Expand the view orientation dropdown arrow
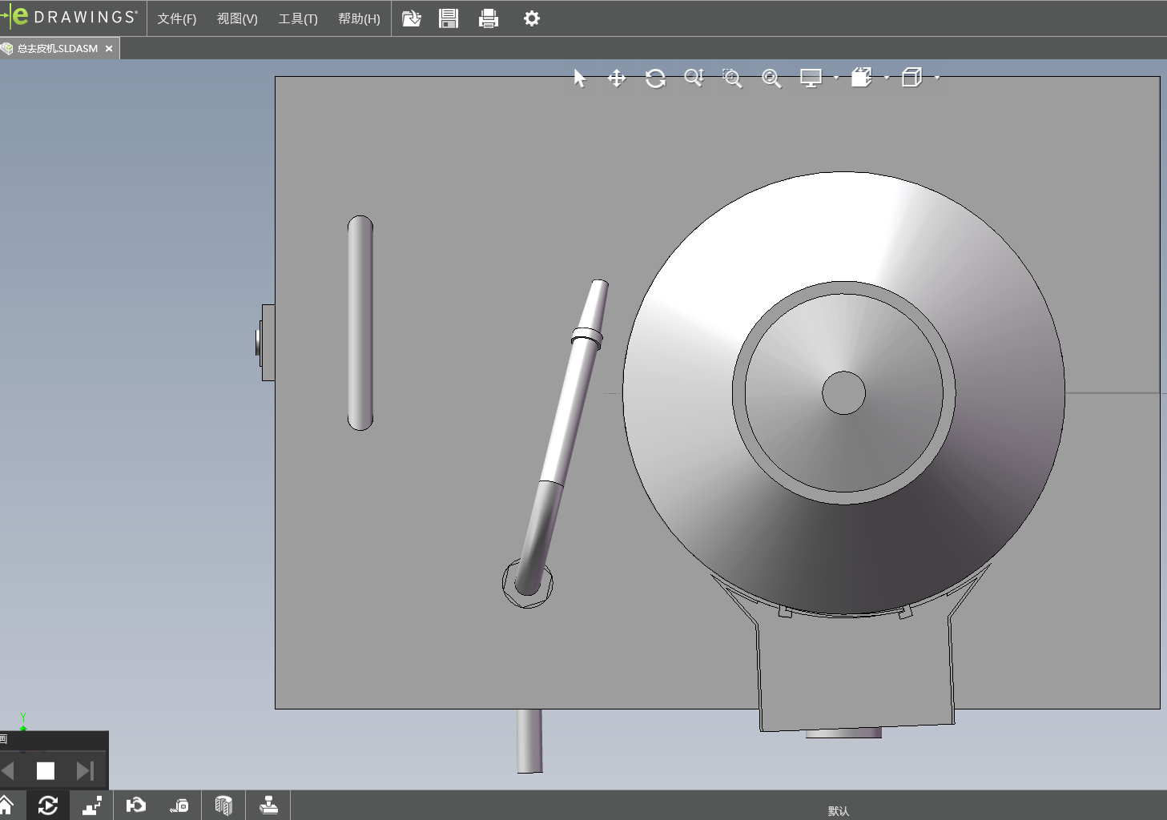Image resolution: width=1167 pixels, height=820 pixels. point(887,78)
